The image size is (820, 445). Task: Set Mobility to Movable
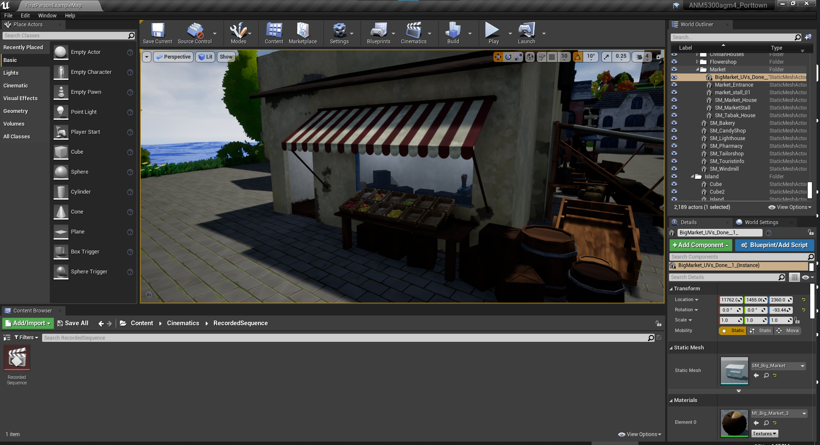tap(788, 331)
